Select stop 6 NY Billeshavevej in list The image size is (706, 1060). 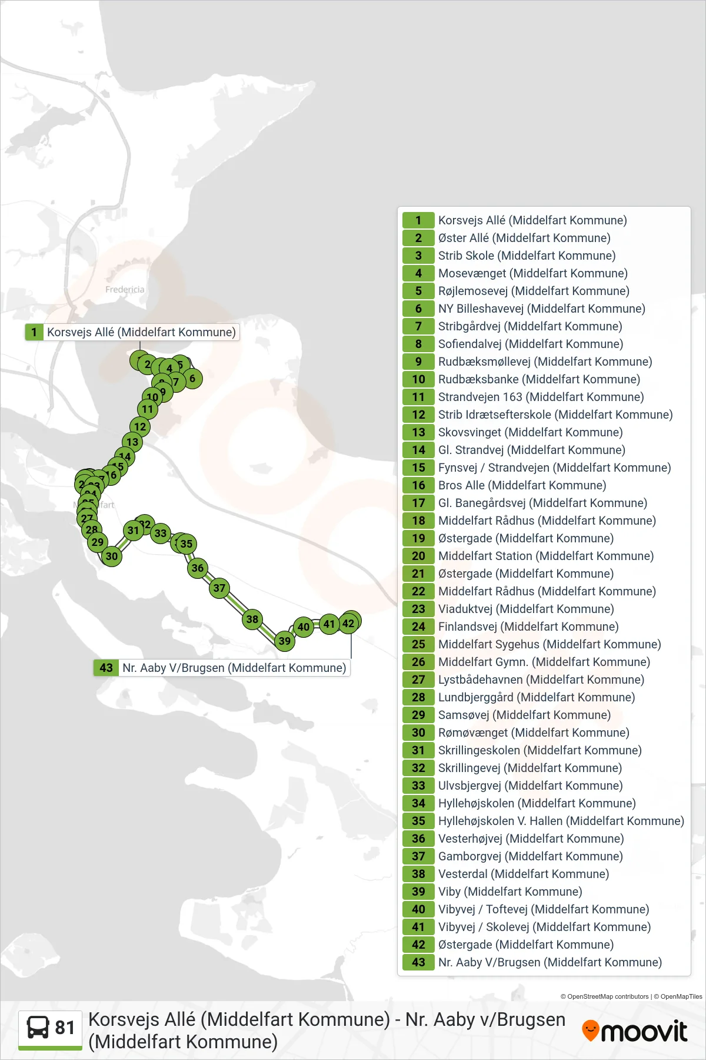click(544, 309)
